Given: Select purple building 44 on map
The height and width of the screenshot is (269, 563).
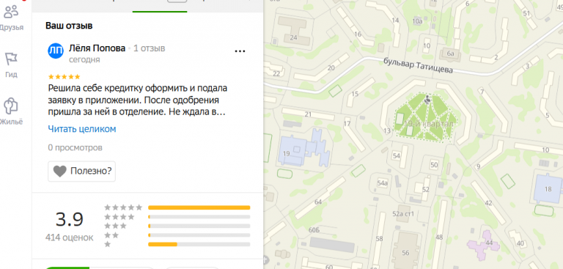Looking at the screenshot, I should click(x=483, y=245).
